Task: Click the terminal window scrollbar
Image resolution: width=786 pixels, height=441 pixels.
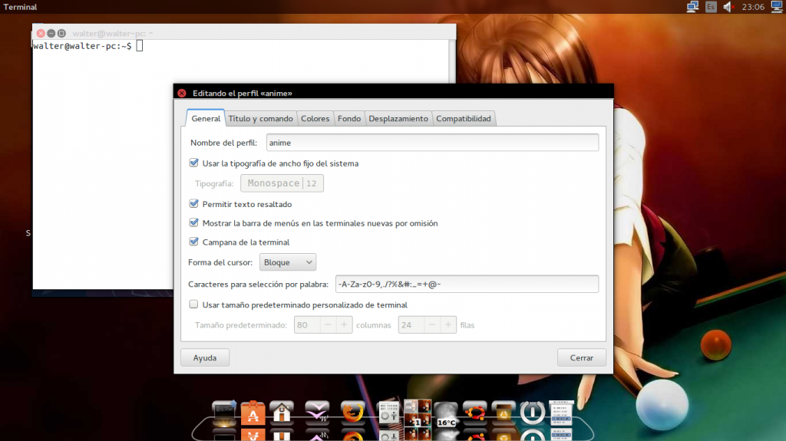Action: tap(452, 61)
